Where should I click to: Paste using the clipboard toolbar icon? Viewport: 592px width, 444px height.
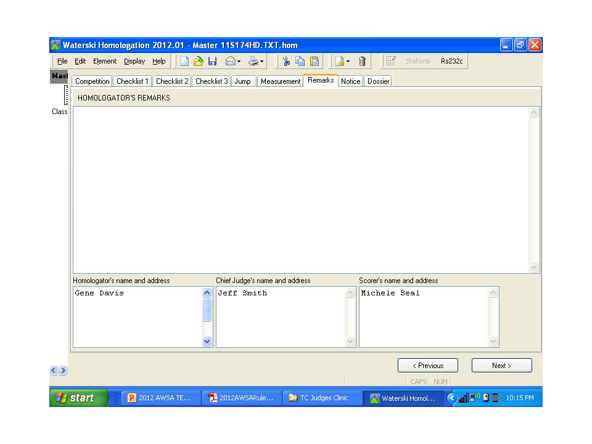click(x=314, y=61)
